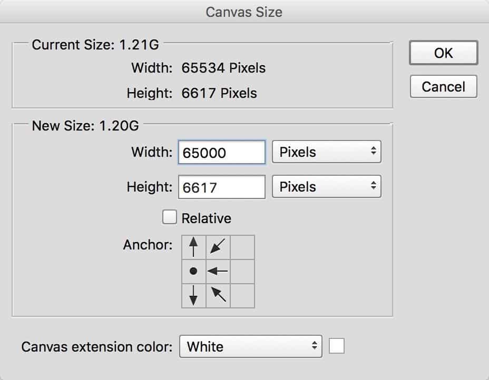Select the left-pointing arrow anchor cell
Screen dimensions: 489x380
(x=218, y=271)
